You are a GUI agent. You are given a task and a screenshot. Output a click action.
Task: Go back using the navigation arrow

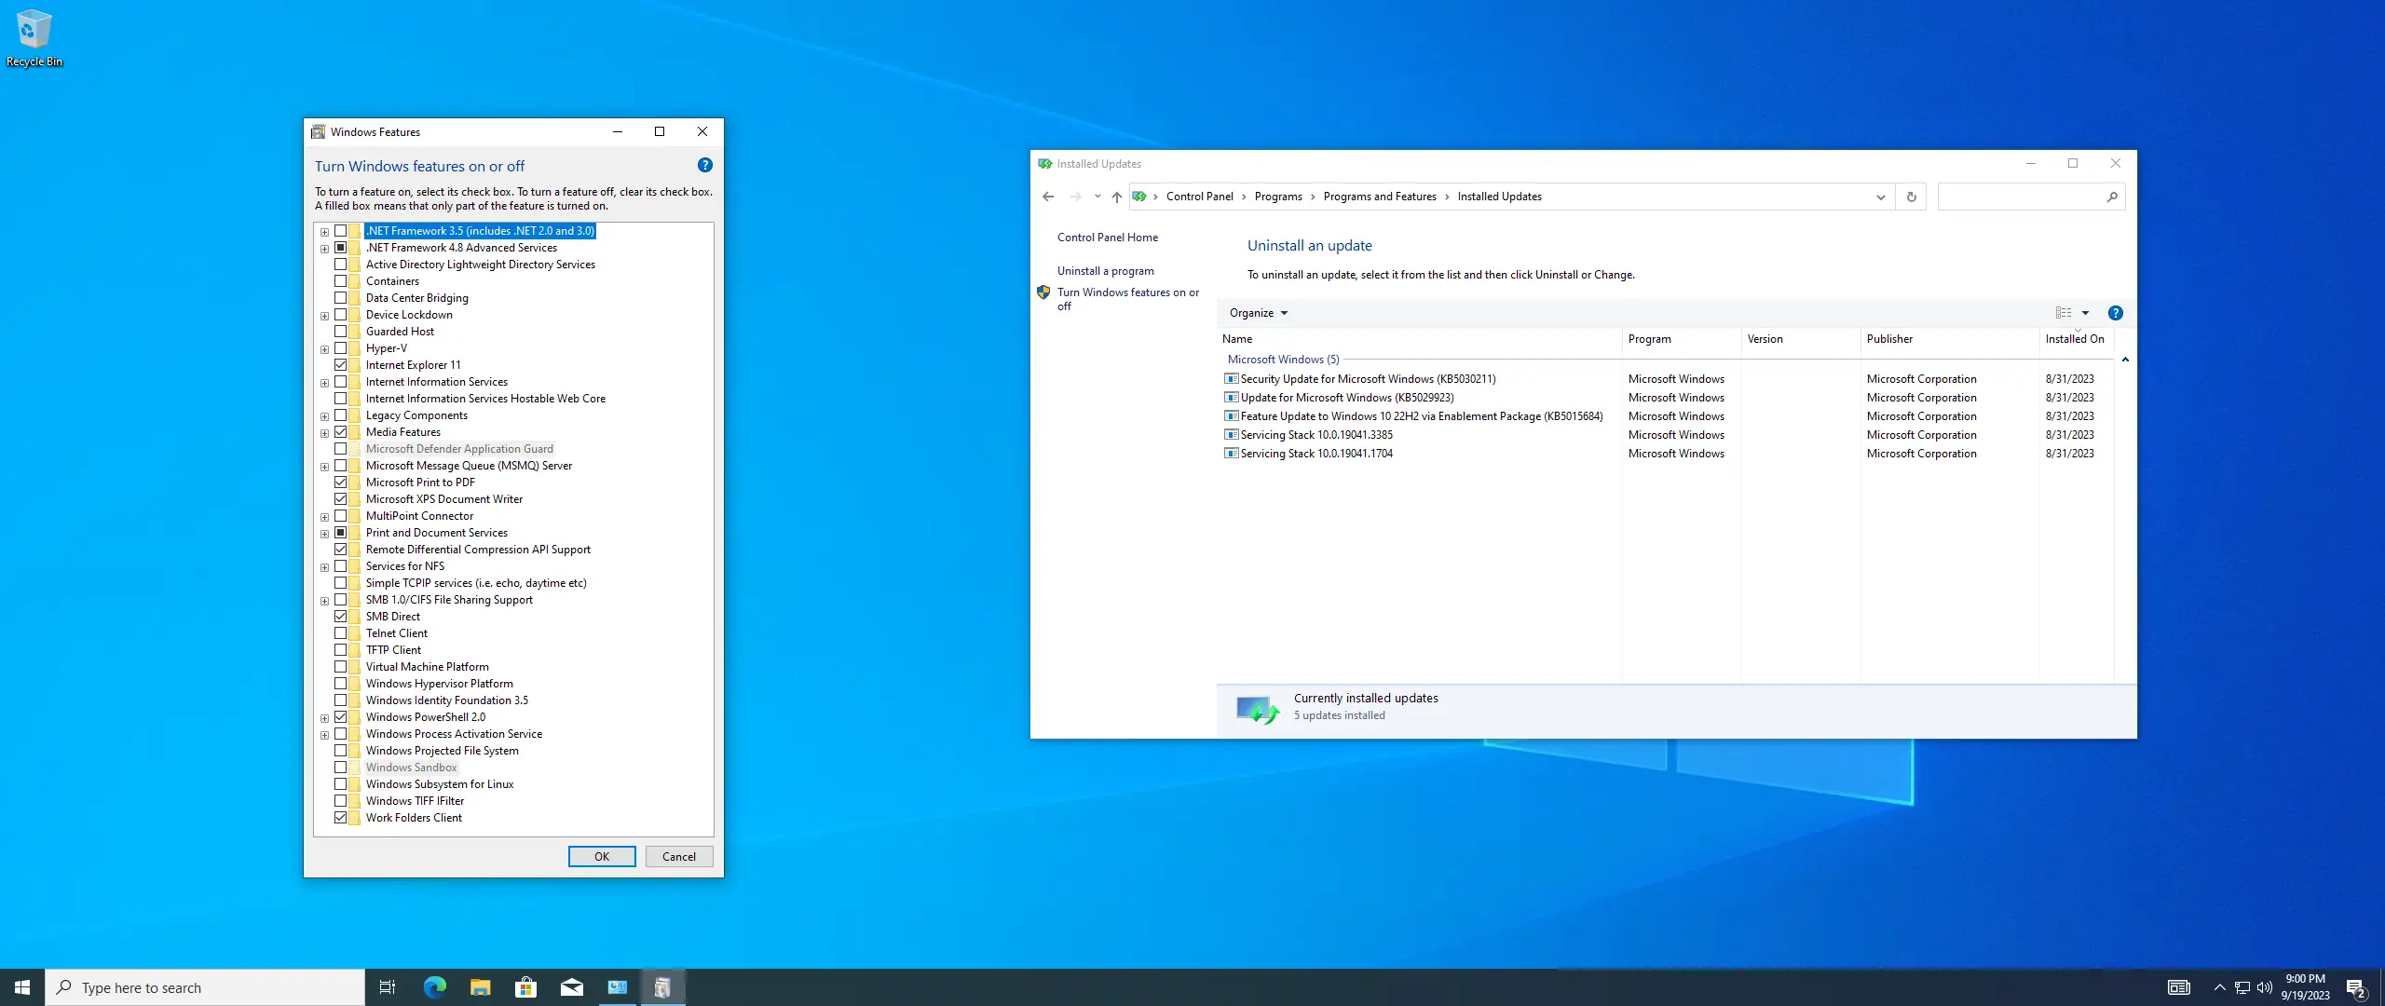[1048, 197]
